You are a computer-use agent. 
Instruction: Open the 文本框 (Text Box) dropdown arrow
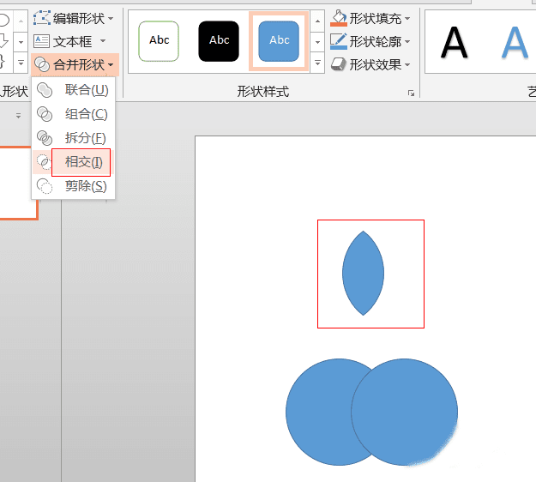click(x=103, y=41)
